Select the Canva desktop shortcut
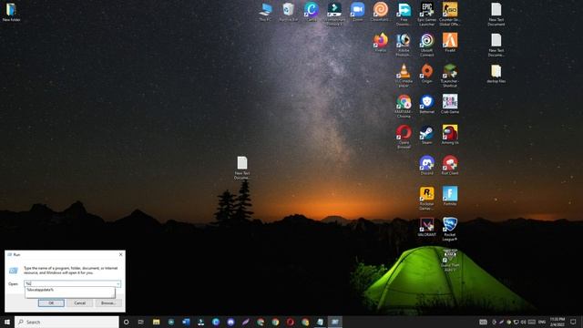 click(312, 12)
